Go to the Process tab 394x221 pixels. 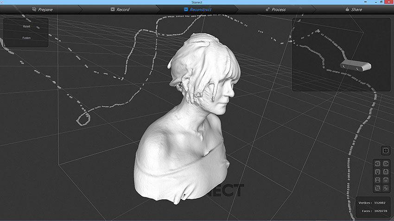pos(276,10)
